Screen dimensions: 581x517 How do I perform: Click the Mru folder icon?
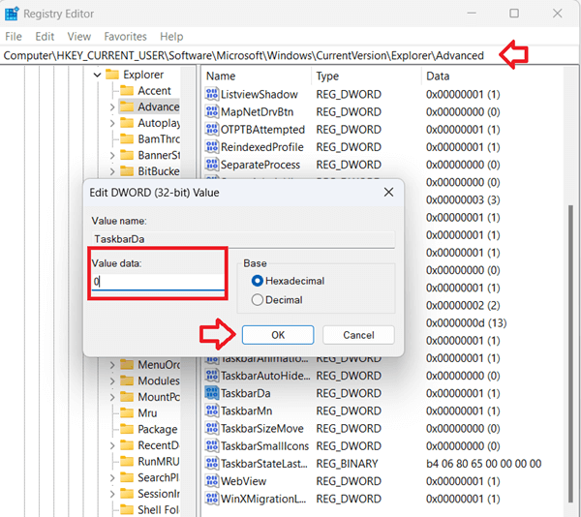click(127, 413)
